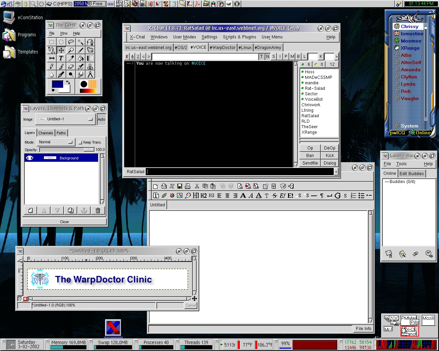Screen dimensions: 439x351
Task: Toggle visibility eye of Background layer
Action: pyautogui.click(x=30, y=158)
